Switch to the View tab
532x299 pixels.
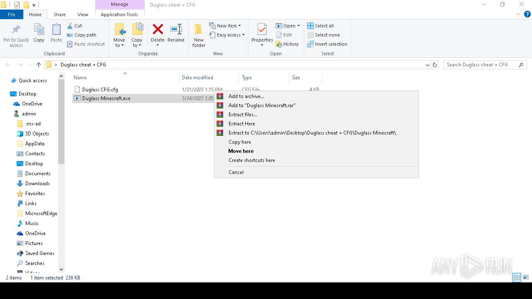83,15
